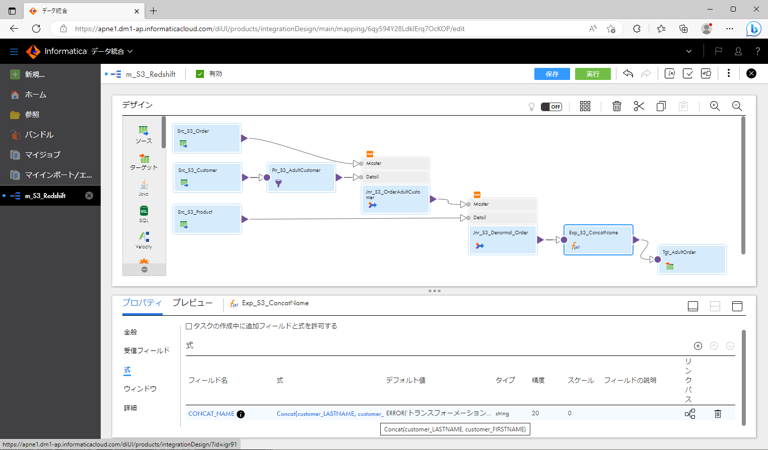This screenshot has height=450, width=768.
Task: Collapse the expression section with the circled chevron
Action: [714, 346]
